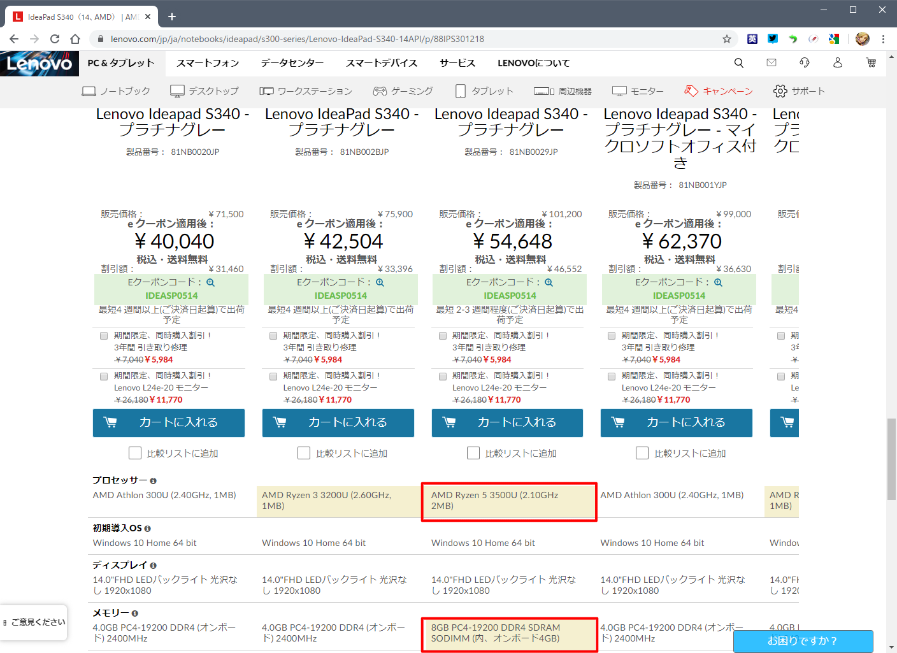
Task: Click info icon next to メモリー
Action: pyautogui.click(x=134, y=614)
